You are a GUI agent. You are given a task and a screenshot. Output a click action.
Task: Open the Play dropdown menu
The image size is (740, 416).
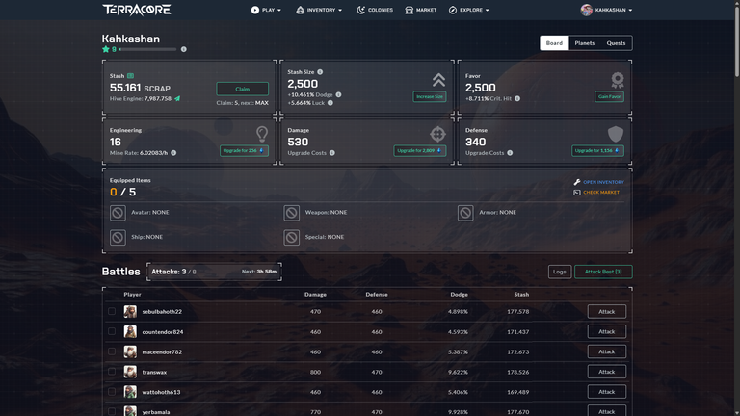pos(266,10)
